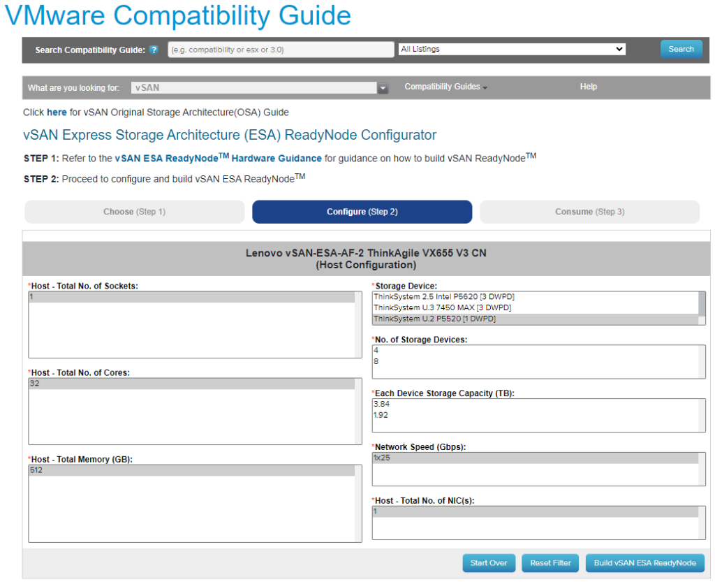Click the blue help question mark icon
Viewport: 715px width, 582px height.
[x=154, y=50]
